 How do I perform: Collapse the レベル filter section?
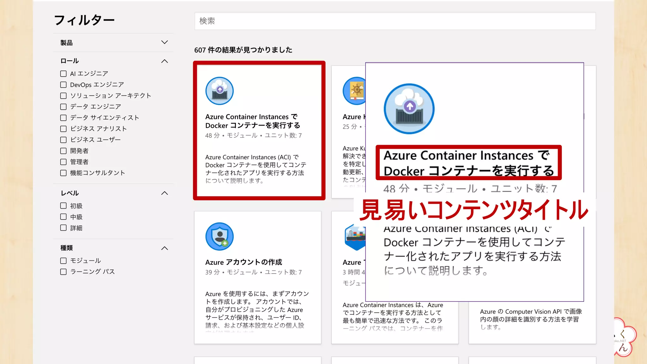pos(164,193)
